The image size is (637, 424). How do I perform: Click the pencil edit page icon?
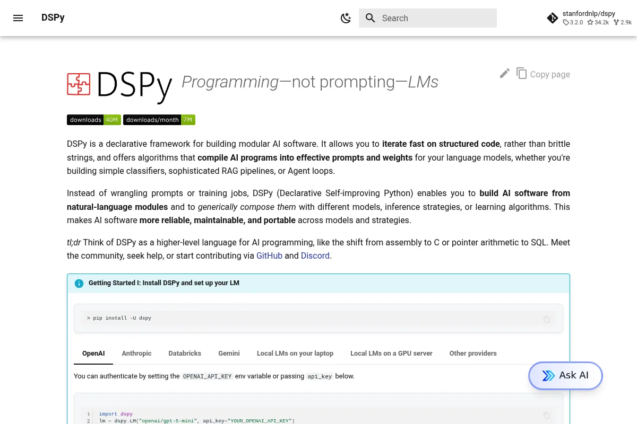[x=505, y=74]
